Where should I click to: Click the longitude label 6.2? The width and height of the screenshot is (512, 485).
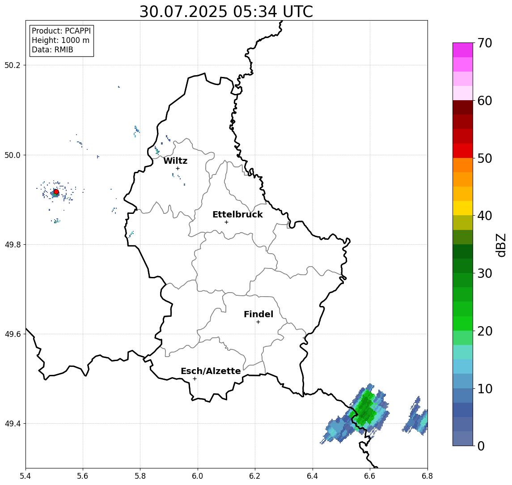[255, 476]
